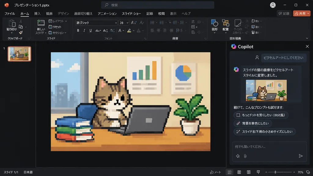Open font color dropdown arrow
This screenshot has width=313, height=176.
click(x=143, y=31)
